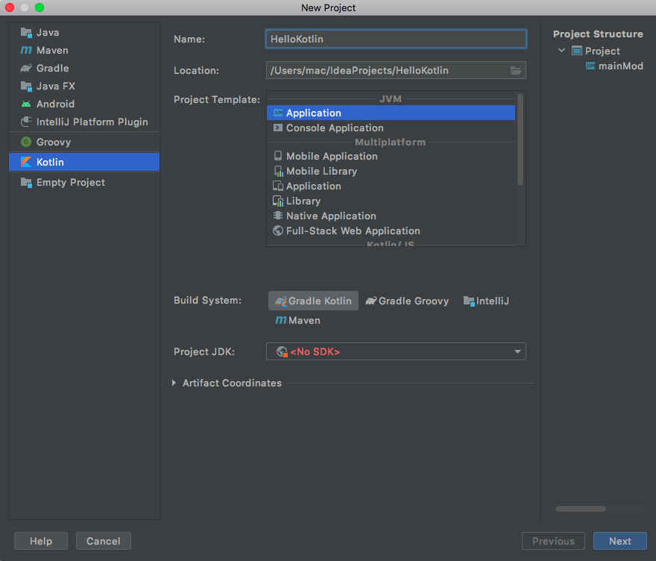Select the Mobile Application template text

[x=332, y=156]
